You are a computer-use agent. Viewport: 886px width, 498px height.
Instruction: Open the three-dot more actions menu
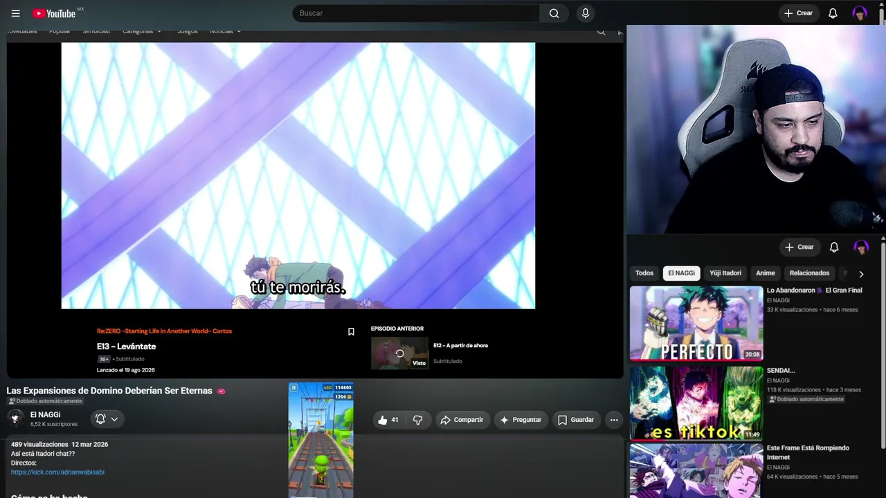tap(614, 420)
